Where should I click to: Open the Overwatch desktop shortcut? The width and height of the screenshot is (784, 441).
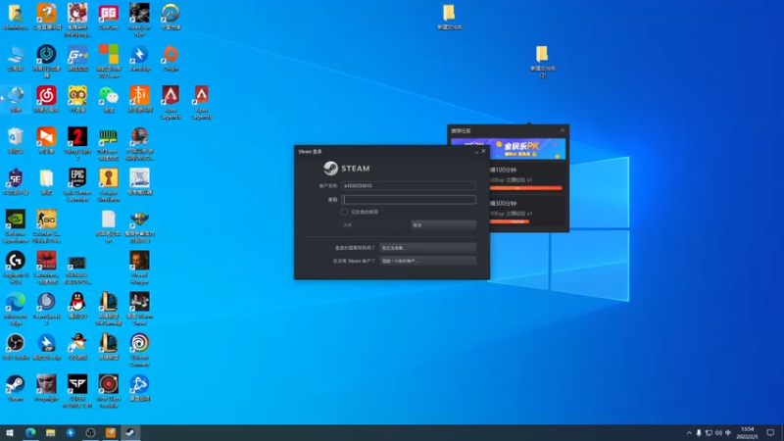click(171, 17)
